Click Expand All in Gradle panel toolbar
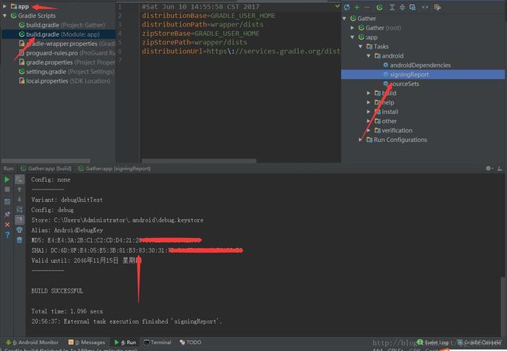Screen dimensions: 507x351 [x=392, y=7]
